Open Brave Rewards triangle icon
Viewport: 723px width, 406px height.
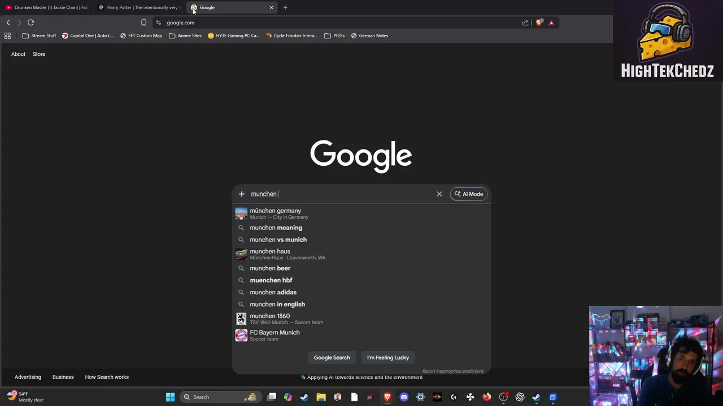point(551,23)
